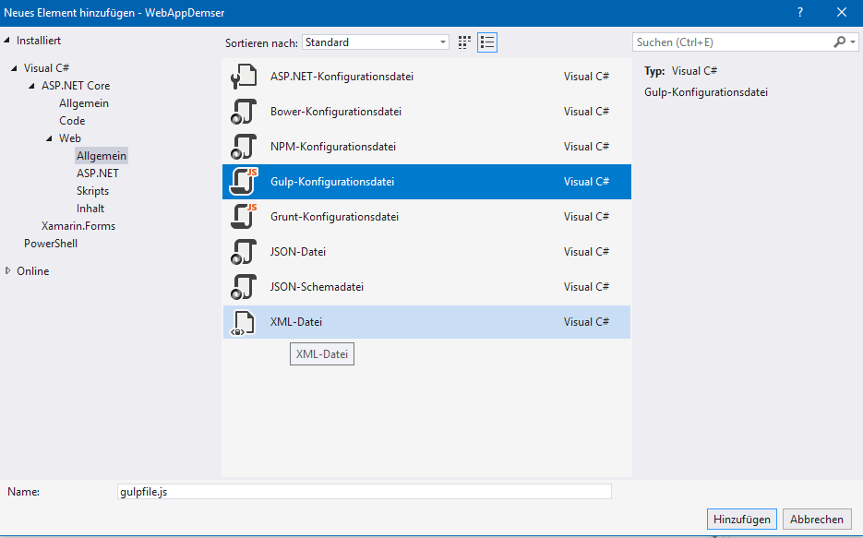The image size is (863, 538).
Task: Choose JSON-Schemadatei template
Action: click(426, 287)
